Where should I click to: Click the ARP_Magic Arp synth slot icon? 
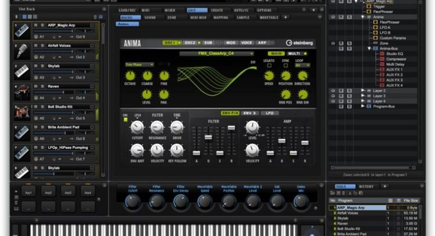21,32
